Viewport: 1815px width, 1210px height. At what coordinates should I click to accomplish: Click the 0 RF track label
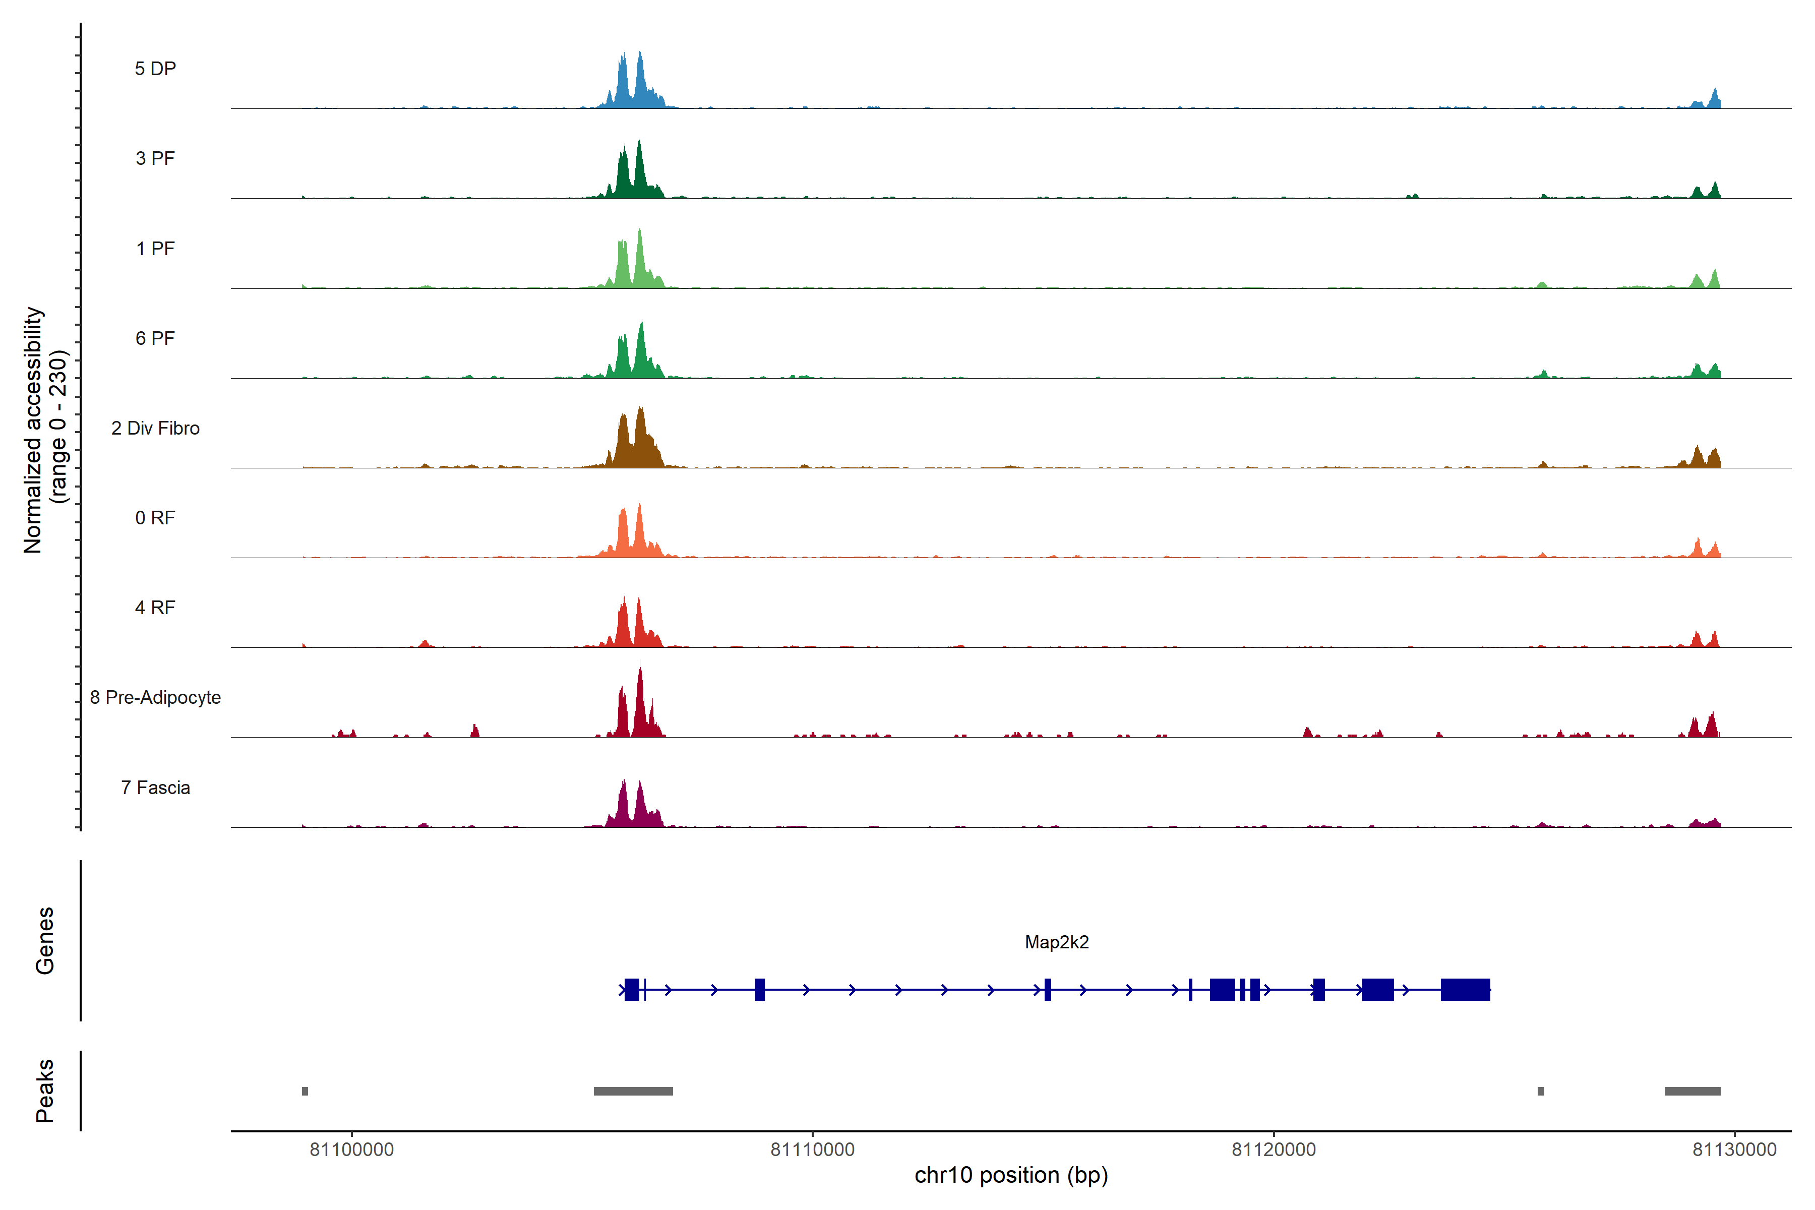(155, 518)
